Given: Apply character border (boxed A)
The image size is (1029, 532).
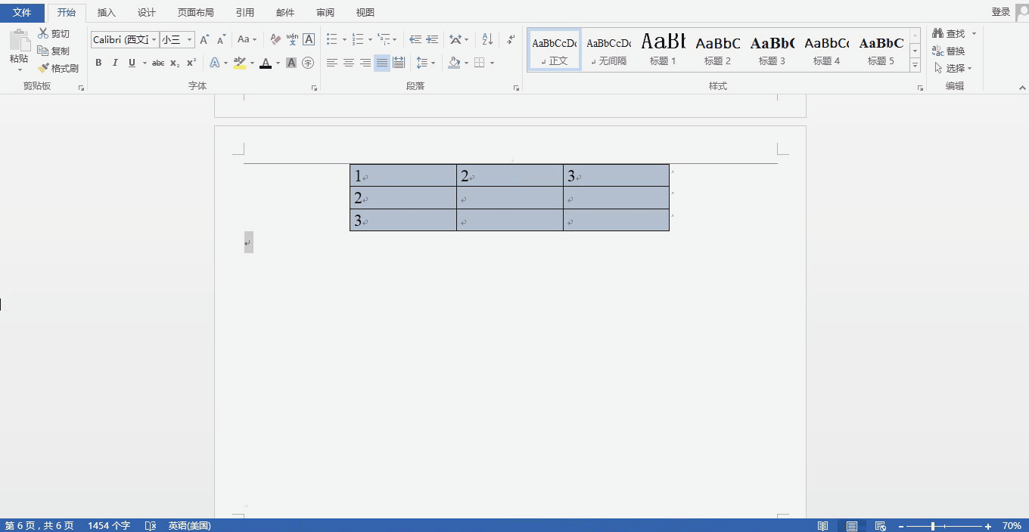Looking at the screenshot, I should 309,39.
